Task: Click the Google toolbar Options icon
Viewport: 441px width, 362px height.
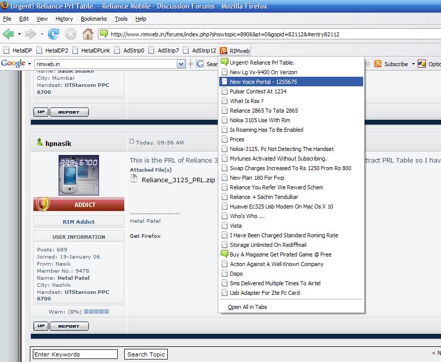Action: (421, 64)
